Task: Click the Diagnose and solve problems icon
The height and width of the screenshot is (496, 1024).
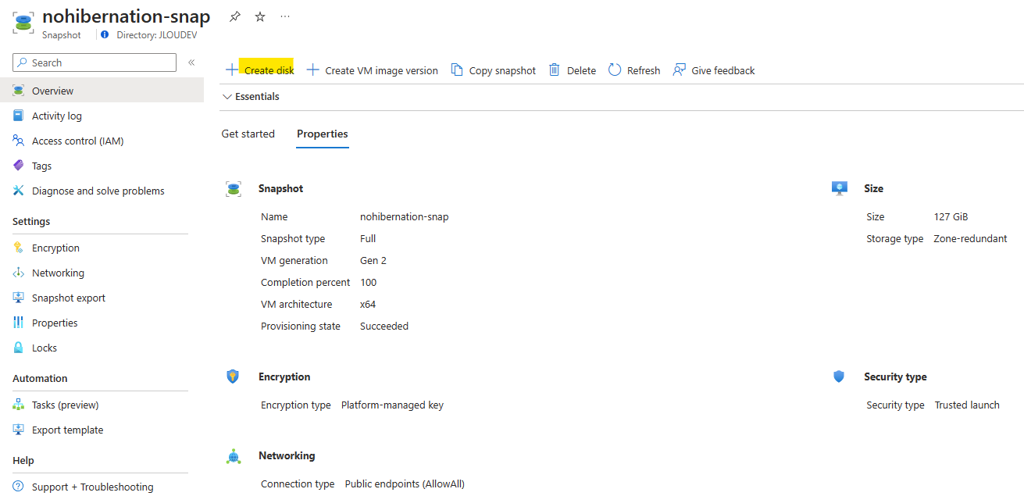Action: click(19, 191)
